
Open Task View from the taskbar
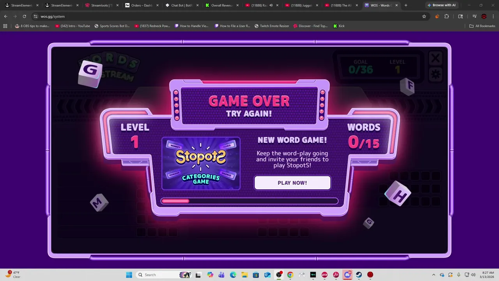click(x=198, y=275)
